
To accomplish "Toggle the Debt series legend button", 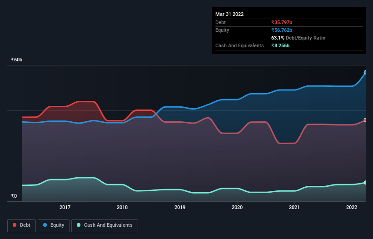I will [22, 225].
